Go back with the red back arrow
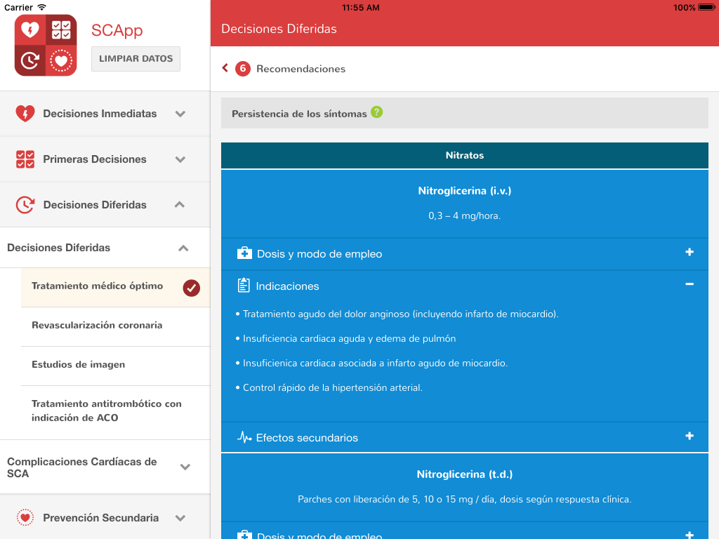This screenshot has width=719, height=539. (225, 68)
